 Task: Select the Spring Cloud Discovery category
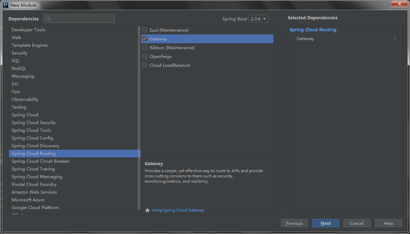point(73,146)
